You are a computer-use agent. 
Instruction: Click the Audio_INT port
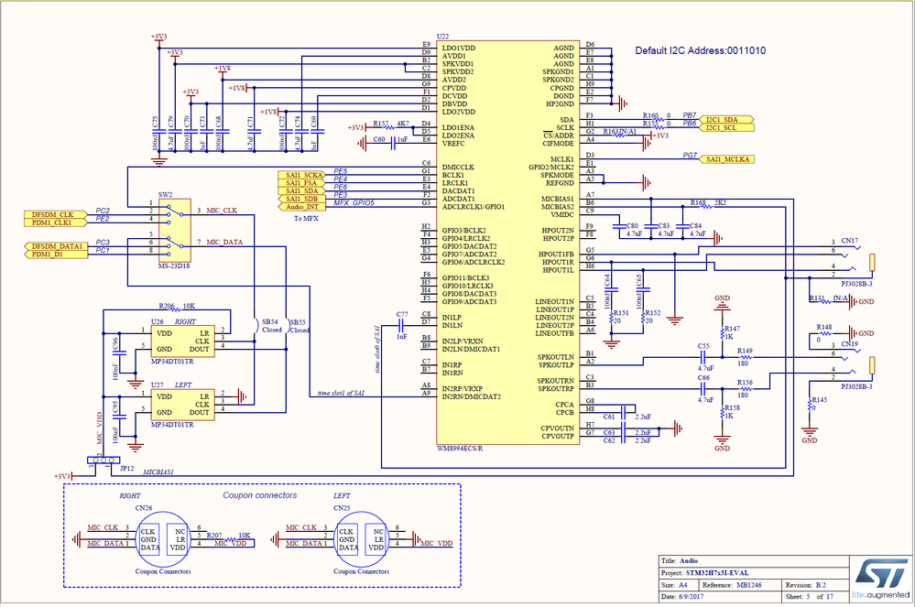coord(301,207)
